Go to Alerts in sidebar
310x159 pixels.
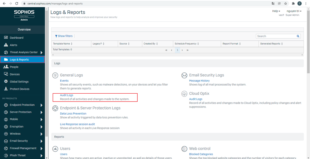pyautogui.click(x=13, y=45)
